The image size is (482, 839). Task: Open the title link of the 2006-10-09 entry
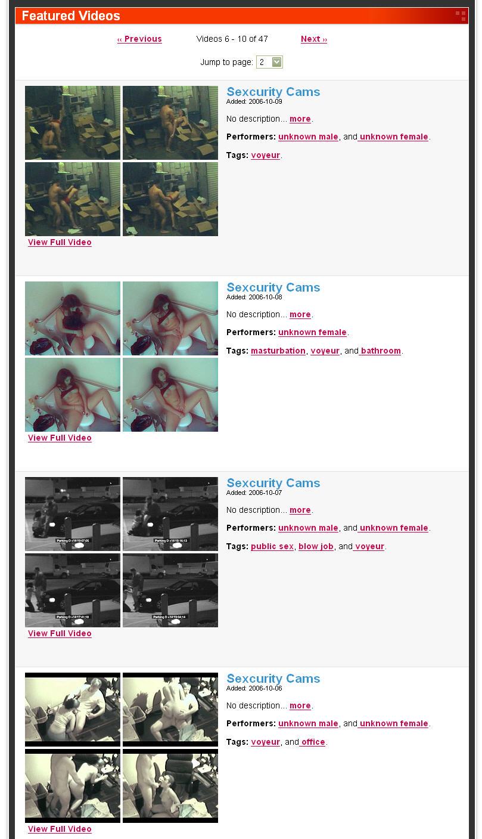(x=273, y=92)
